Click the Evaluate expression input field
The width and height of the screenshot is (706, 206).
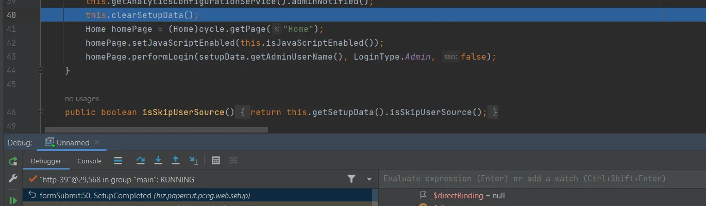(x=541, y=179)
